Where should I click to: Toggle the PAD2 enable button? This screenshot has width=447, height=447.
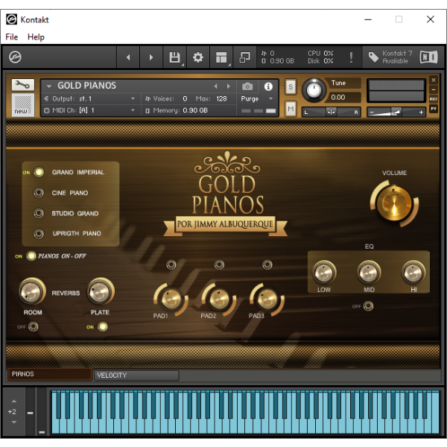coord(219,264)
